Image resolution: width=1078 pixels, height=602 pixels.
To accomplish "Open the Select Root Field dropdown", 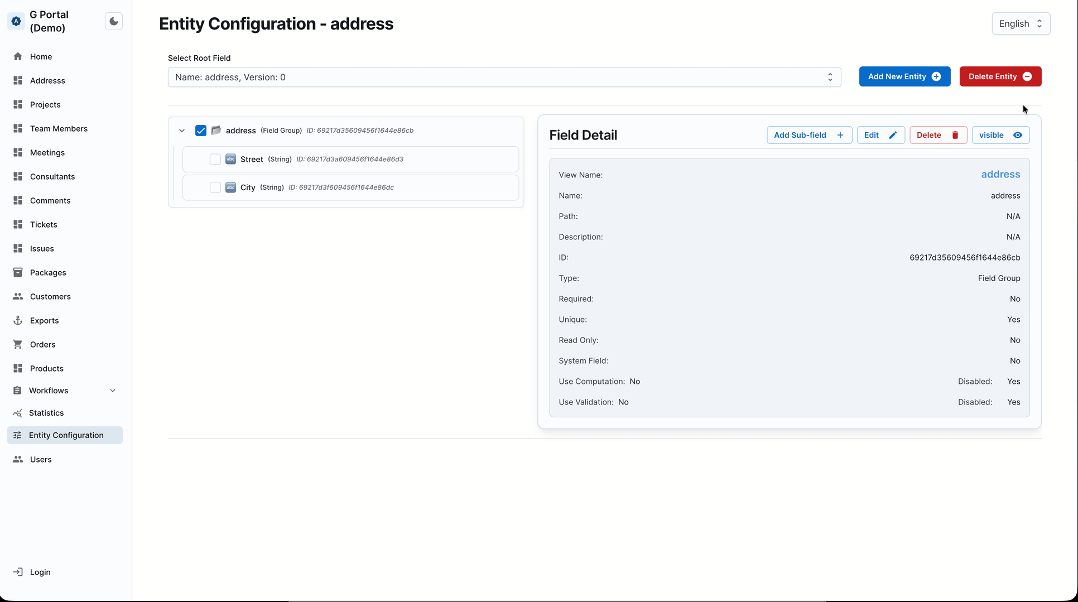I will point(504,77).
